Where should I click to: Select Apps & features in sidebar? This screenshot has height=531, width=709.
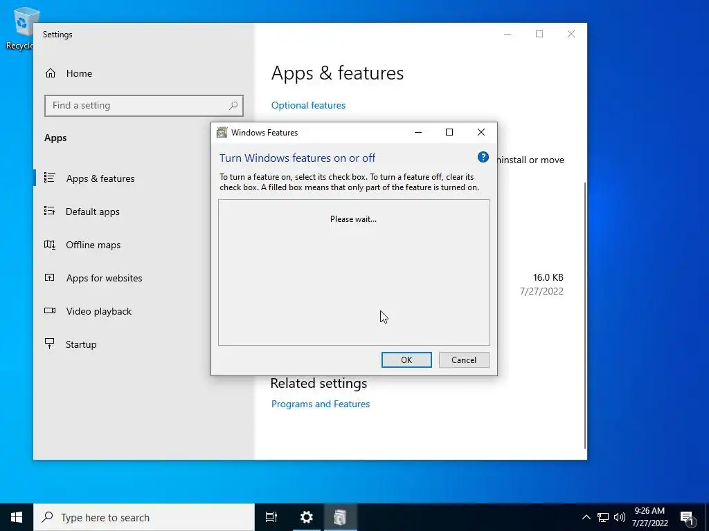(x=100, y=178)
